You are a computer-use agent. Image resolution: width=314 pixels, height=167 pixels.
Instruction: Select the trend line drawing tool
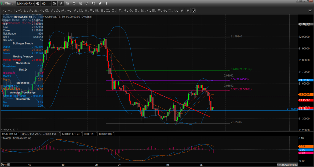3,10
